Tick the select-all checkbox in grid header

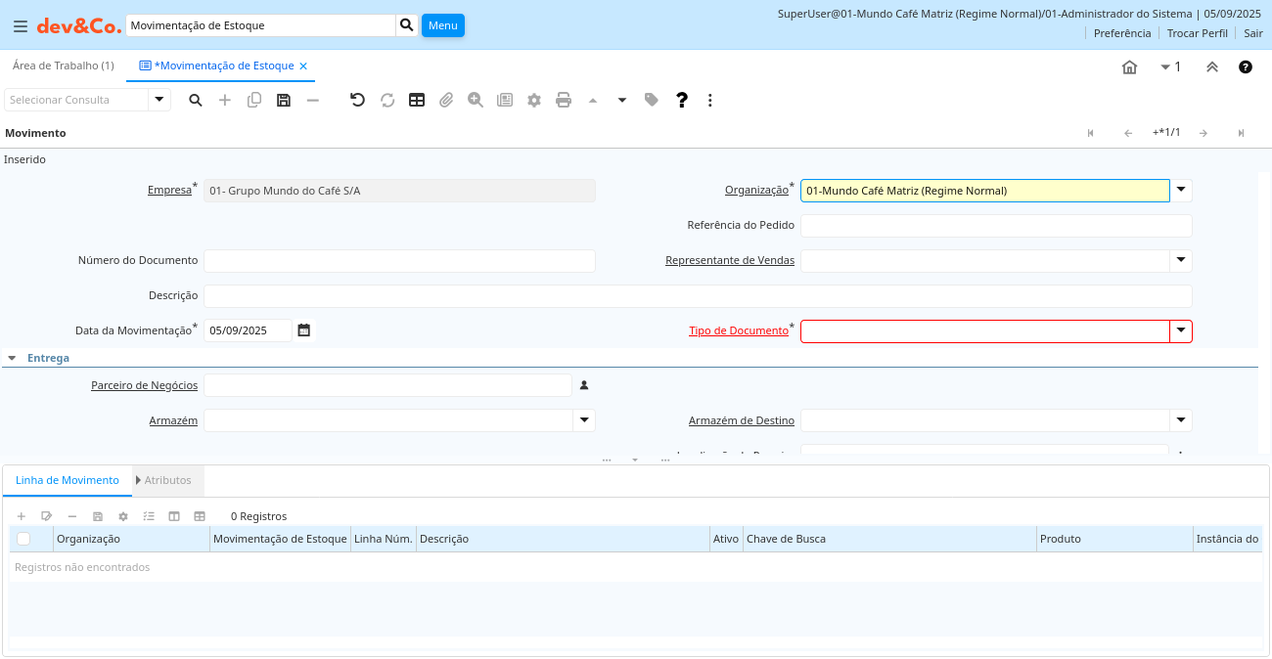coord(23,539)
